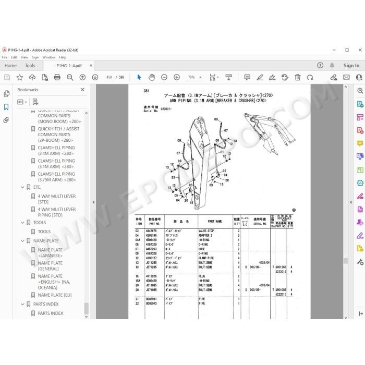Open account profile icon

point(359,77)
